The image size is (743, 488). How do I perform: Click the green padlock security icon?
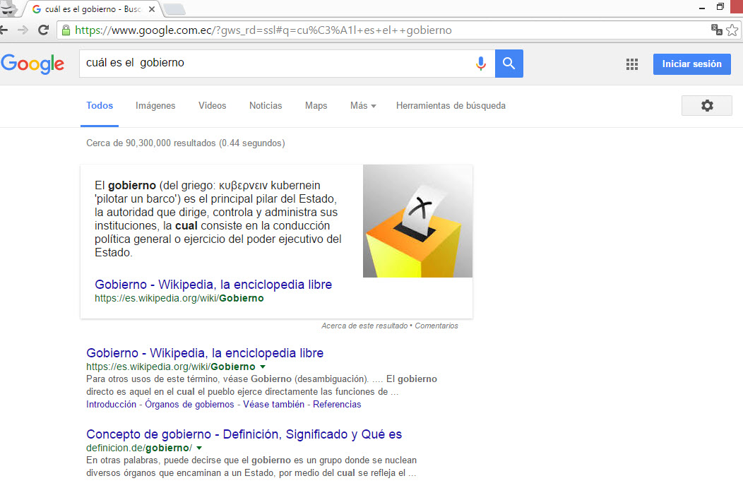click(x=66, y=30)
